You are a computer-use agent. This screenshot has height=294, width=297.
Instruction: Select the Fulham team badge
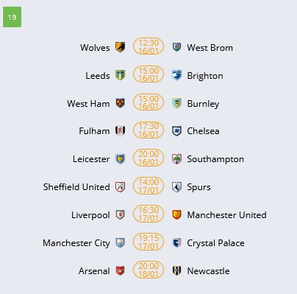click(x=121, y=131)
